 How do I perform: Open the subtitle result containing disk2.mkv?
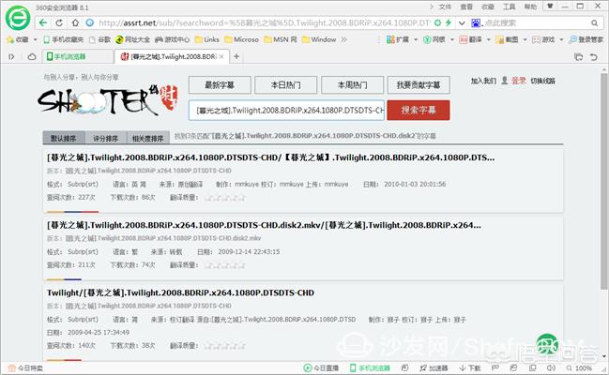click(x=264, y=225)
